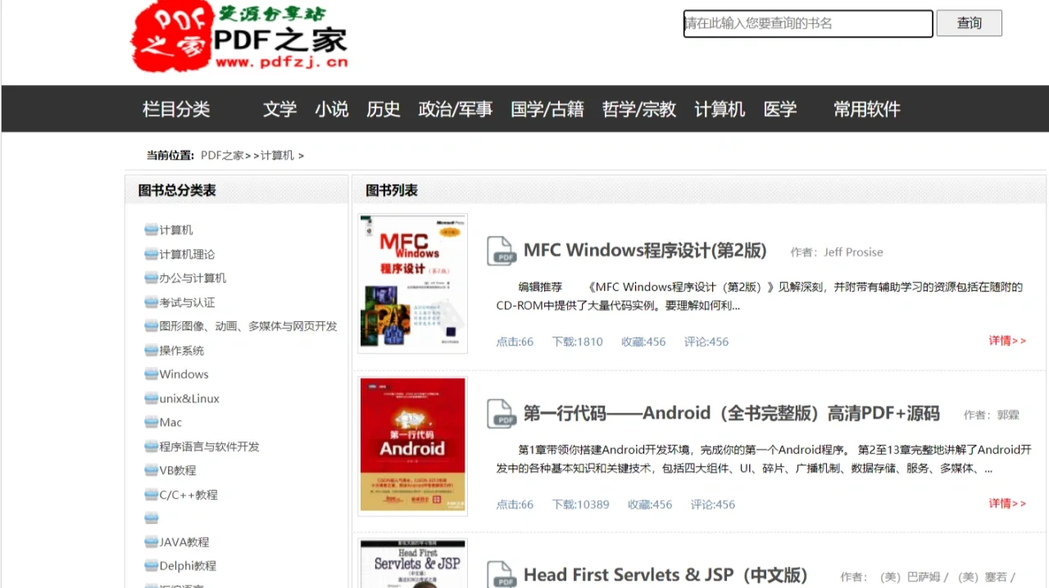The image size is (1049, 588).
Task: Open the MFC Windows程序设计(第2版) title
Action: pyautogui.click(x=645, y=251)
